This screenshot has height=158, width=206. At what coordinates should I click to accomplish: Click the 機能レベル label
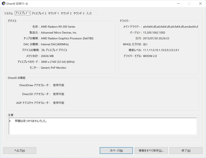tap(135, 50)
